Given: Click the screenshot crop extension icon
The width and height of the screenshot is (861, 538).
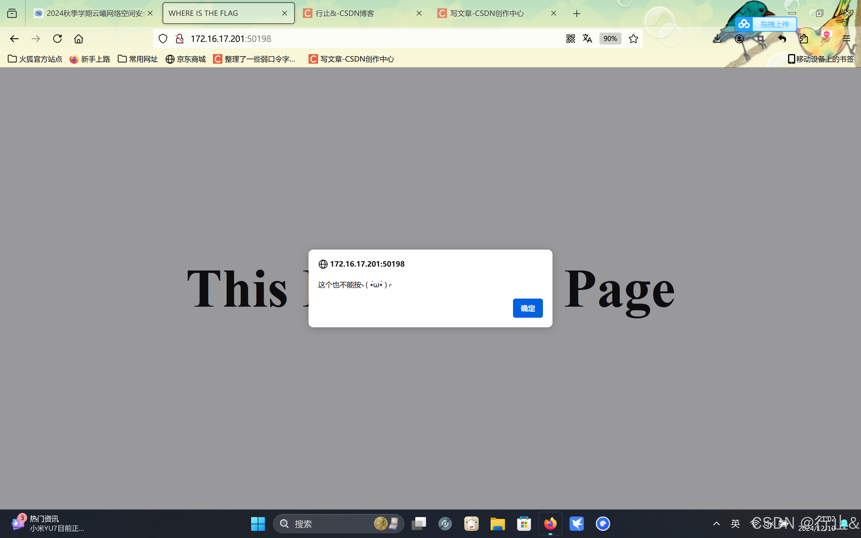Looking at the screenshot, I should (760, 39).
